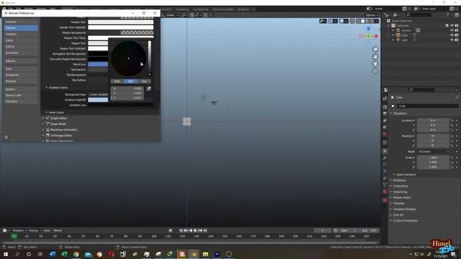Screen dimensions: 461x259
Task: Select rendered viewport shading
Action: 372,21
